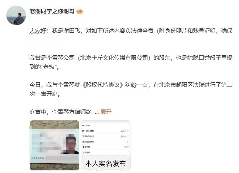Click the quoted word “老板”
The image size is (239, 173).
click(49, 67)
